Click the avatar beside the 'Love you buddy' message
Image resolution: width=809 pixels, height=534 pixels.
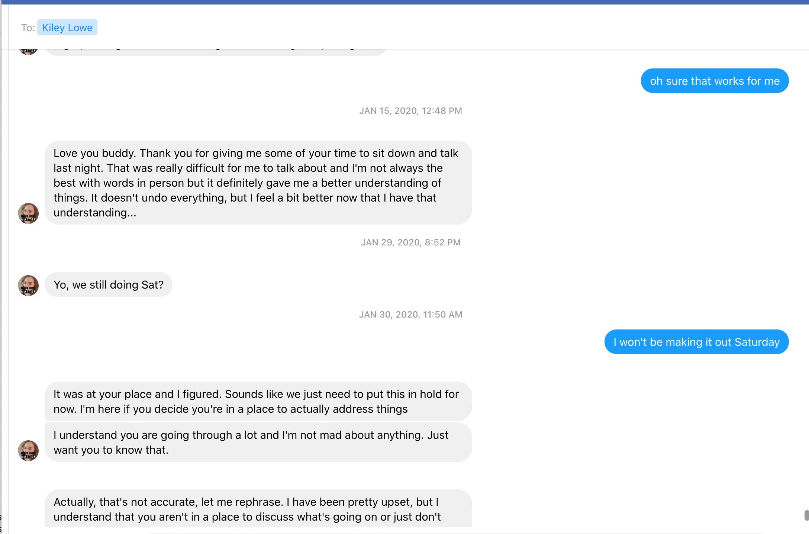pyautogui.click(x=28, y=213)
